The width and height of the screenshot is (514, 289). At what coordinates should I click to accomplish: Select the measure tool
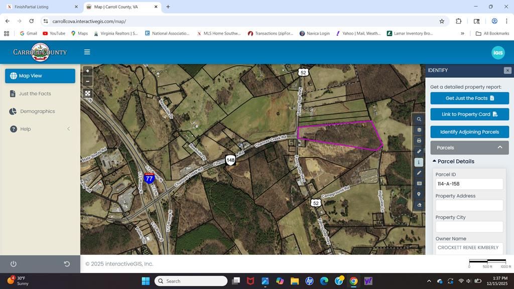click(419, 151)
